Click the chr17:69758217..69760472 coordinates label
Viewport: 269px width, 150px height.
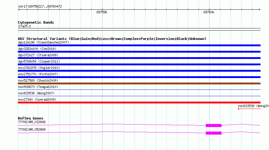[x=40, y=6]
